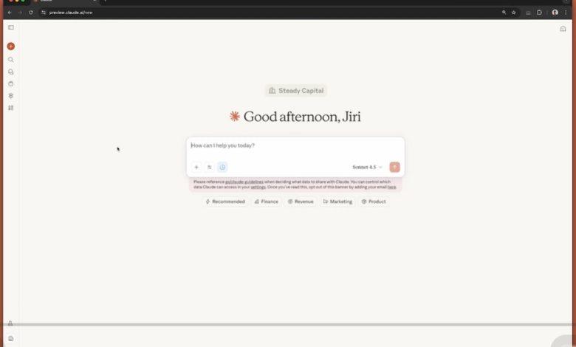The image size is (576, 347).
Task: Open the settings link in the banner
Action: point(258,188)
